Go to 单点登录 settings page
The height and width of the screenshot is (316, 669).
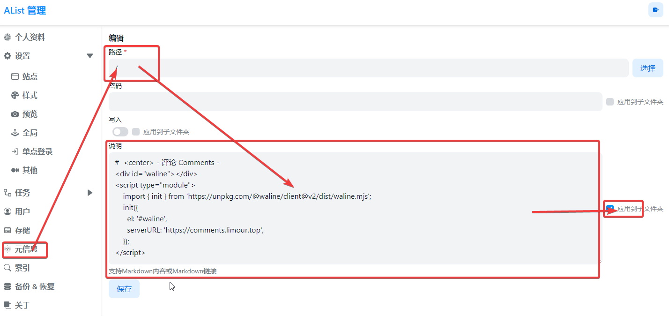(37, 152)
